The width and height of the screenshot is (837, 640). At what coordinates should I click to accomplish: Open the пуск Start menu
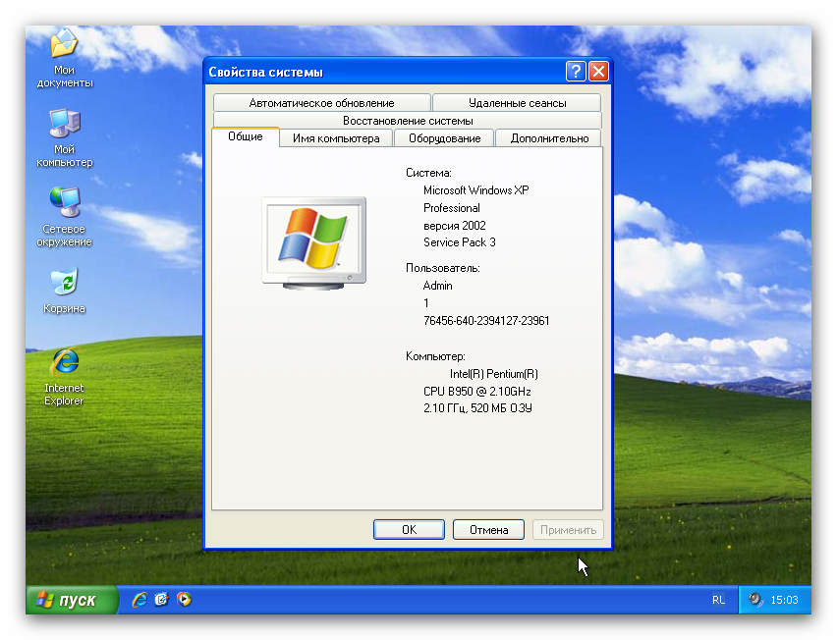pyautogui.click(x=71, y=600)
